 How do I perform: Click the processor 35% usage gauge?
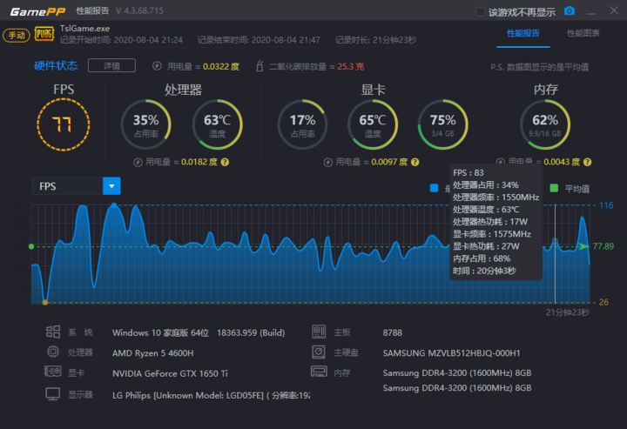[146, 124]
